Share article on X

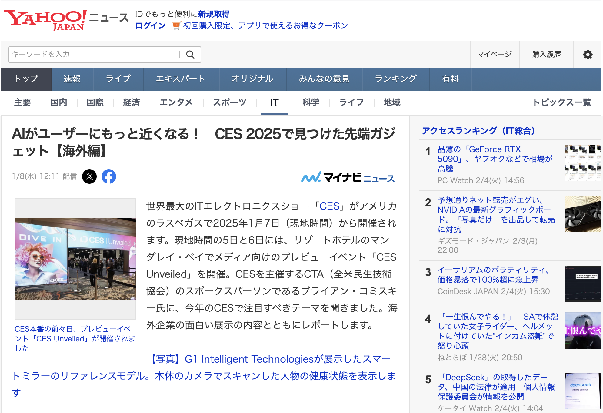pyautogui.click(x=89, y=176)
